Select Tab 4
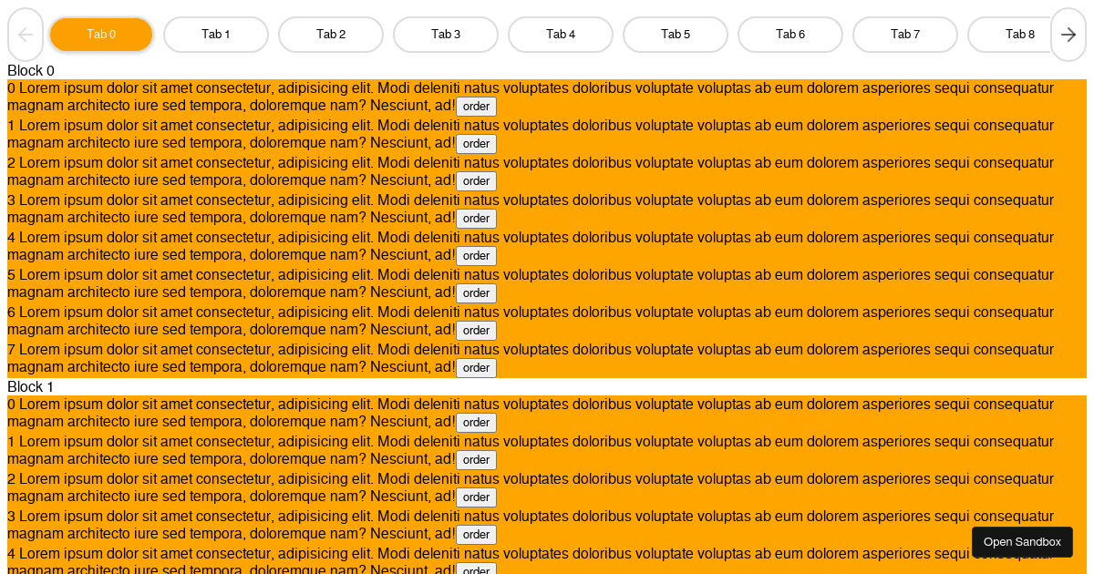Viewport: 1094px width, 574px height. tap(561, 35)
